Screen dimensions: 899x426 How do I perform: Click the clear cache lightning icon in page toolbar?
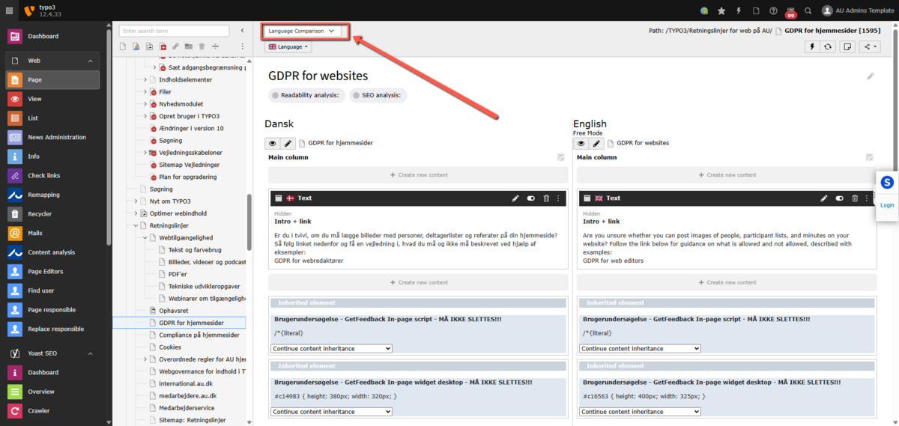812,46
